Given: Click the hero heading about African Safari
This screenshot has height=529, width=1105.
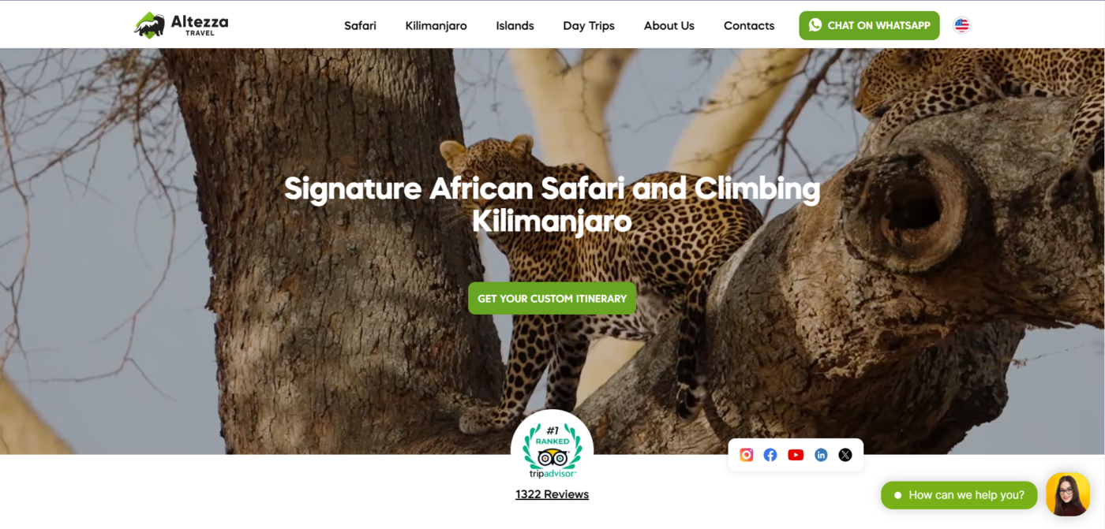Looking at the screenshot, I should click(x=552, y=204).
